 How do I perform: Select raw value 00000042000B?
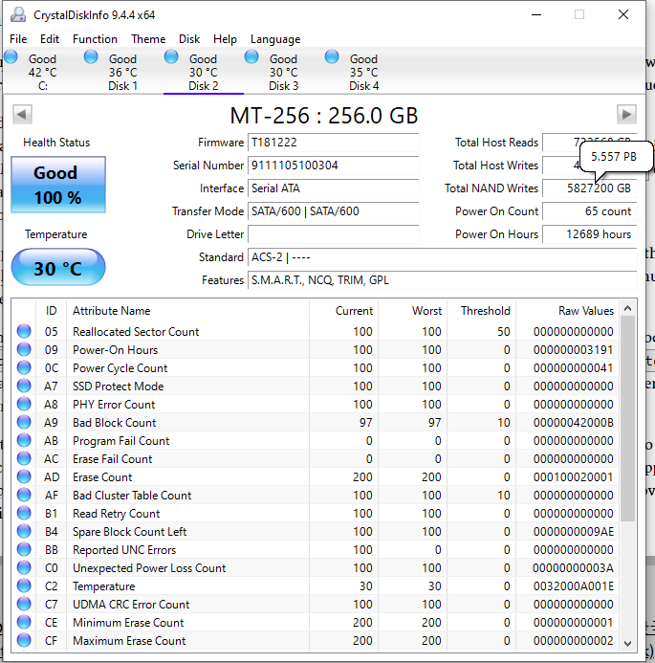pos(573,423)
